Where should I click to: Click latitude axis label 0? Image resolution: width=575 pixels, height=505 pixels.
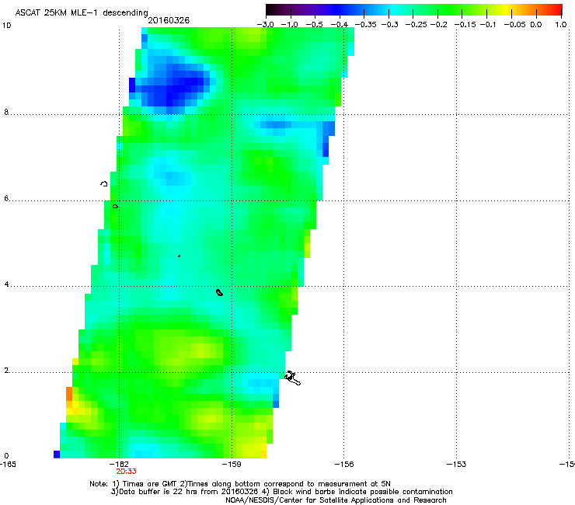tap(6, 456)
